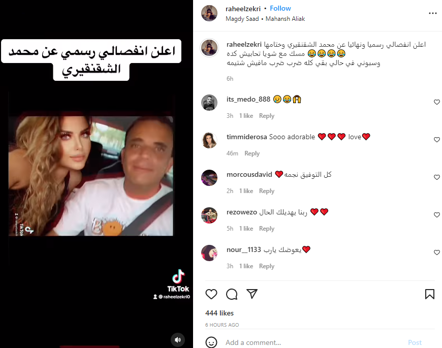The height and width of the screenshot is (348, 442).
Task: Reply to nour__1133's comment
Action: point(267,266)
